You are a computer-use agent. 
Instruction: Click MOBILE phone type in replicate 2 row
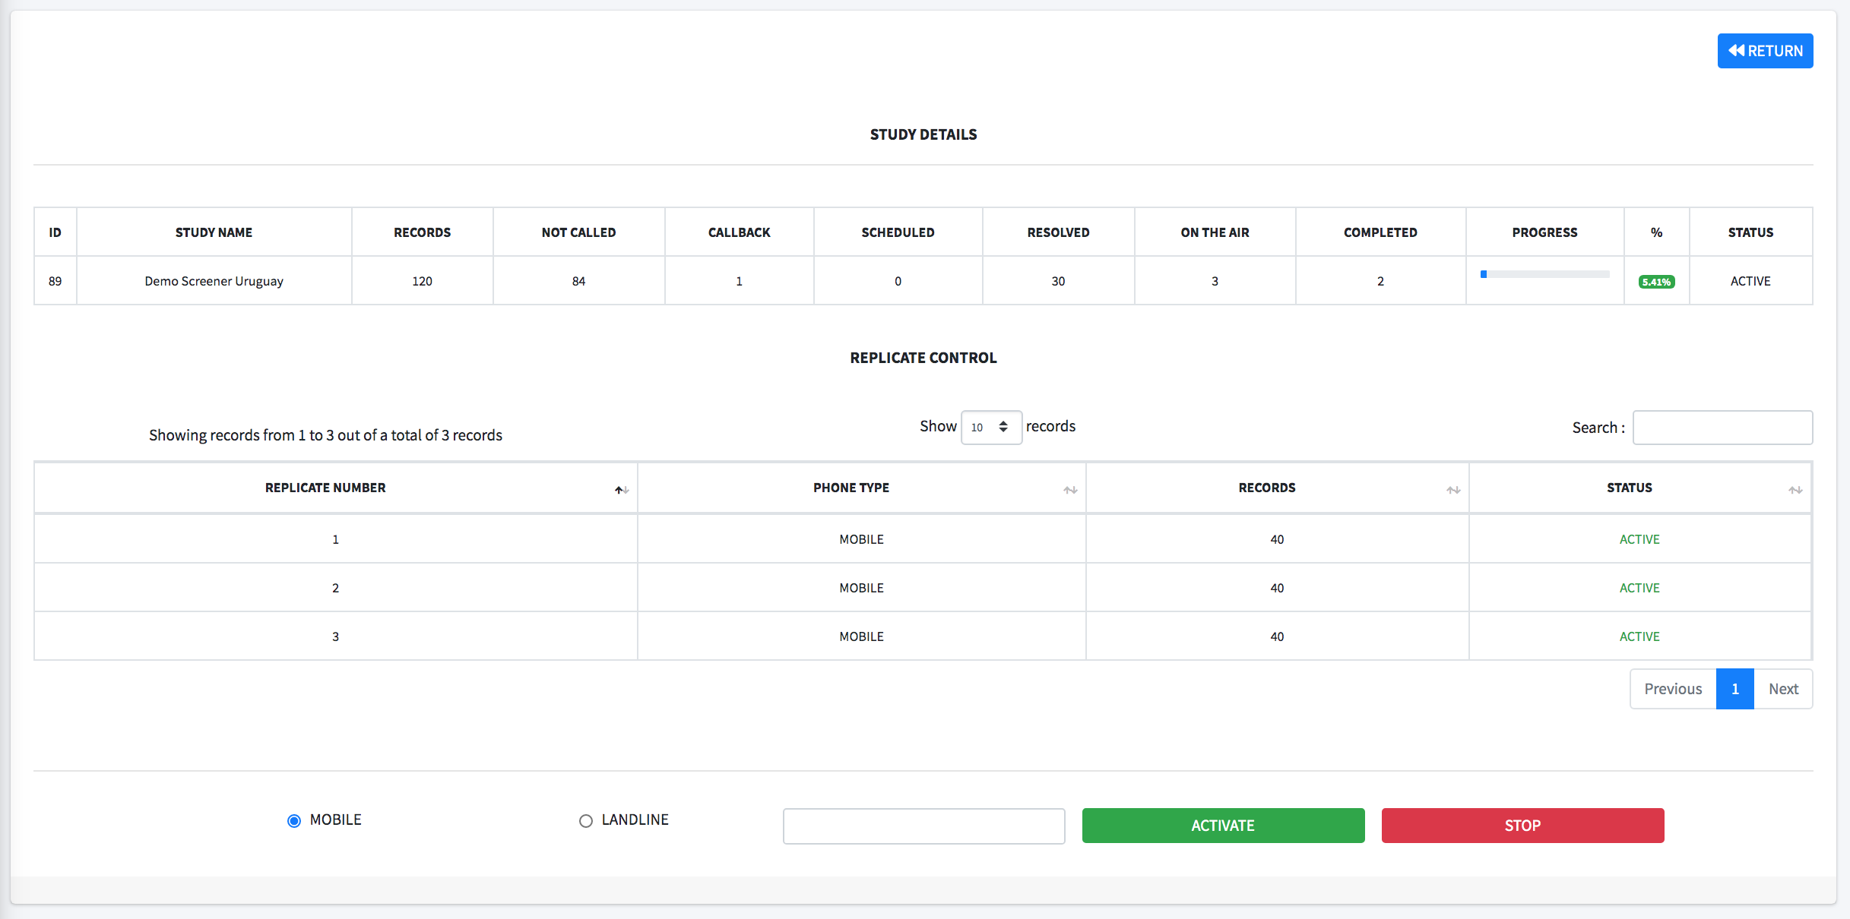pos(861,588)
